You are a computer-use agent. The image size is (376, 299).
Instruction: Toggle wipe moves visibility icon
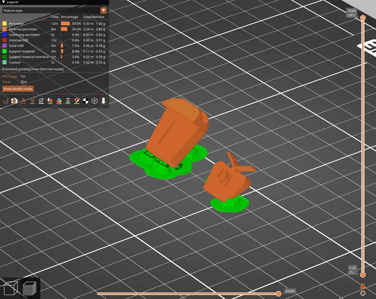[14, 101]
